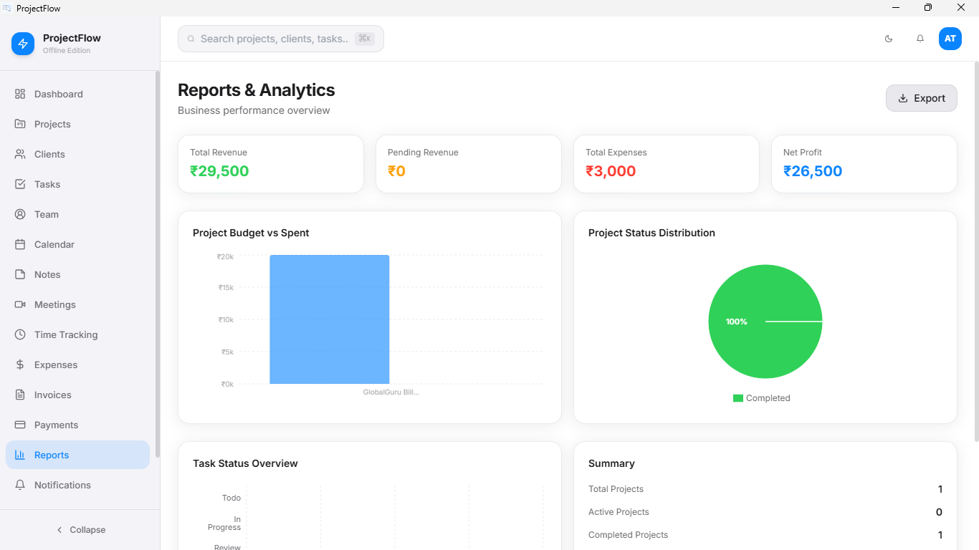Click the 'Project Budget vs Spent' heading
Viewport: 979px width, 550px height.
point(251,233)
